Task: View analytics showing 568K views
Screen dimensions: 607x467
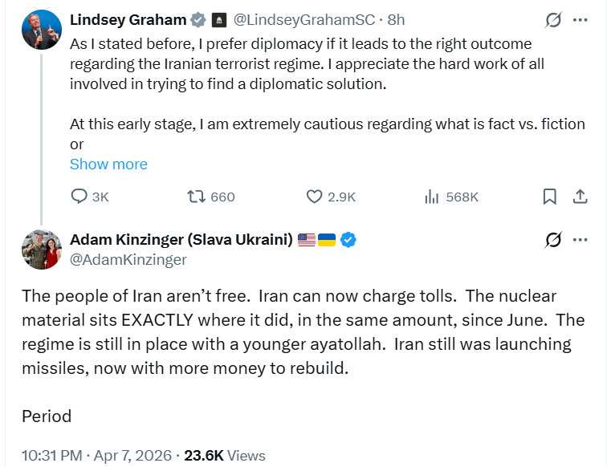Action: 431,197
